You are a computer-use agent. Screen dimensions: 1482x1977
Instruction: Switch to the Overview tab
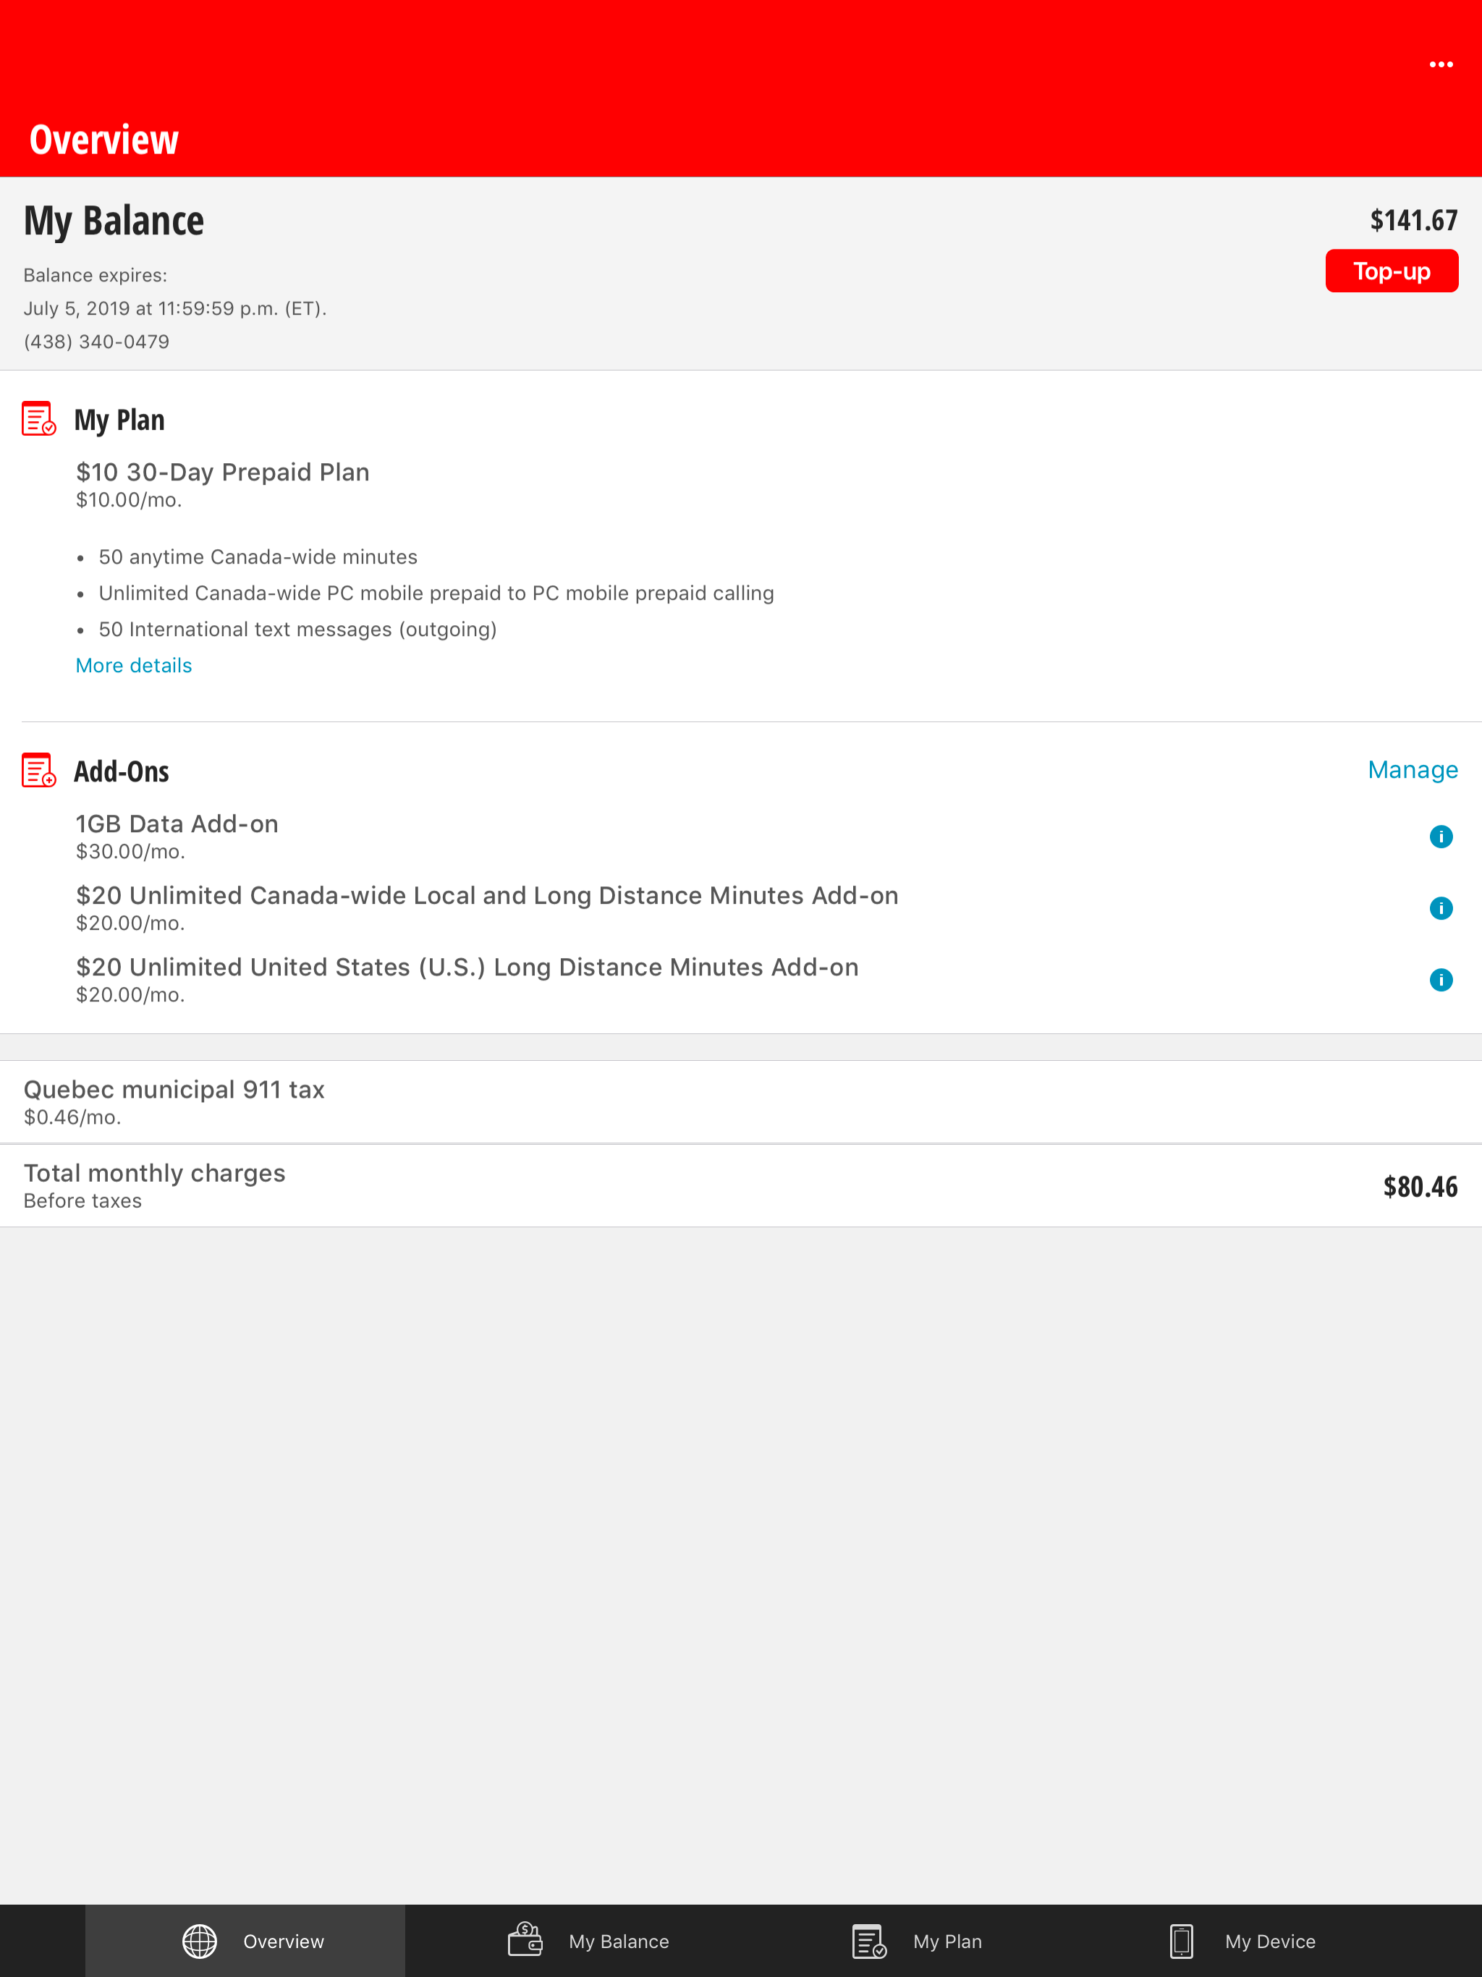245,1940
